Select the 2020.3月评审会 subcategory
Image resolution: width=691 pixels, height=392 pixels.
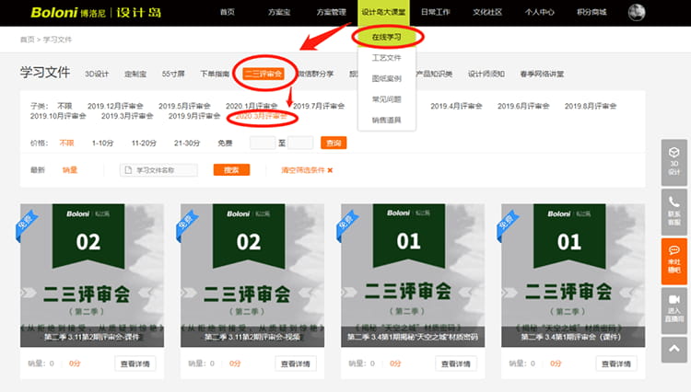[261, 116]
